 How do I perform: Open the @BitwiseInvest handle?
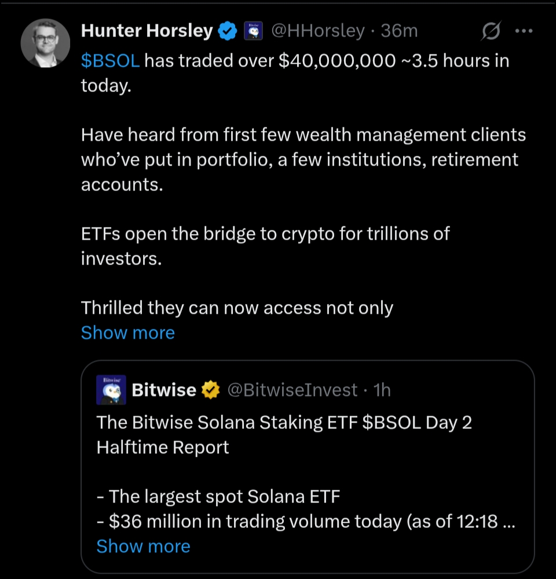point(292,391)
